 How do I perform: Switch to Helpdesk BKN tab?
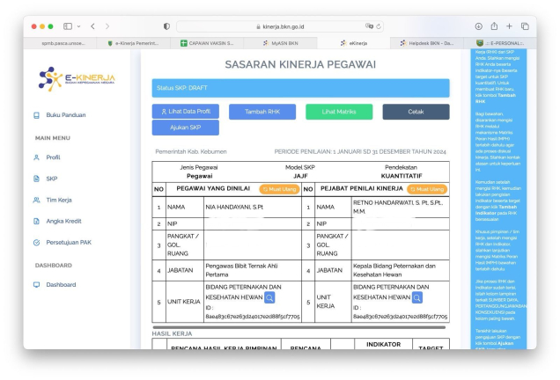point(427,43)
